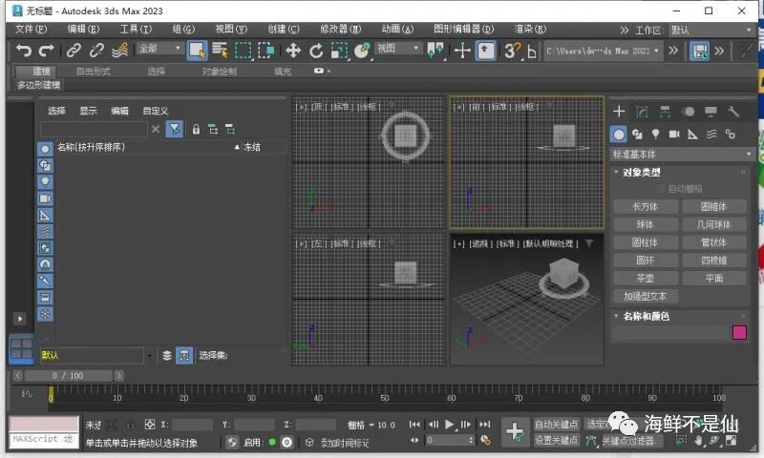
Task: Click the 长方体 box button
Action: click(646, 206)
